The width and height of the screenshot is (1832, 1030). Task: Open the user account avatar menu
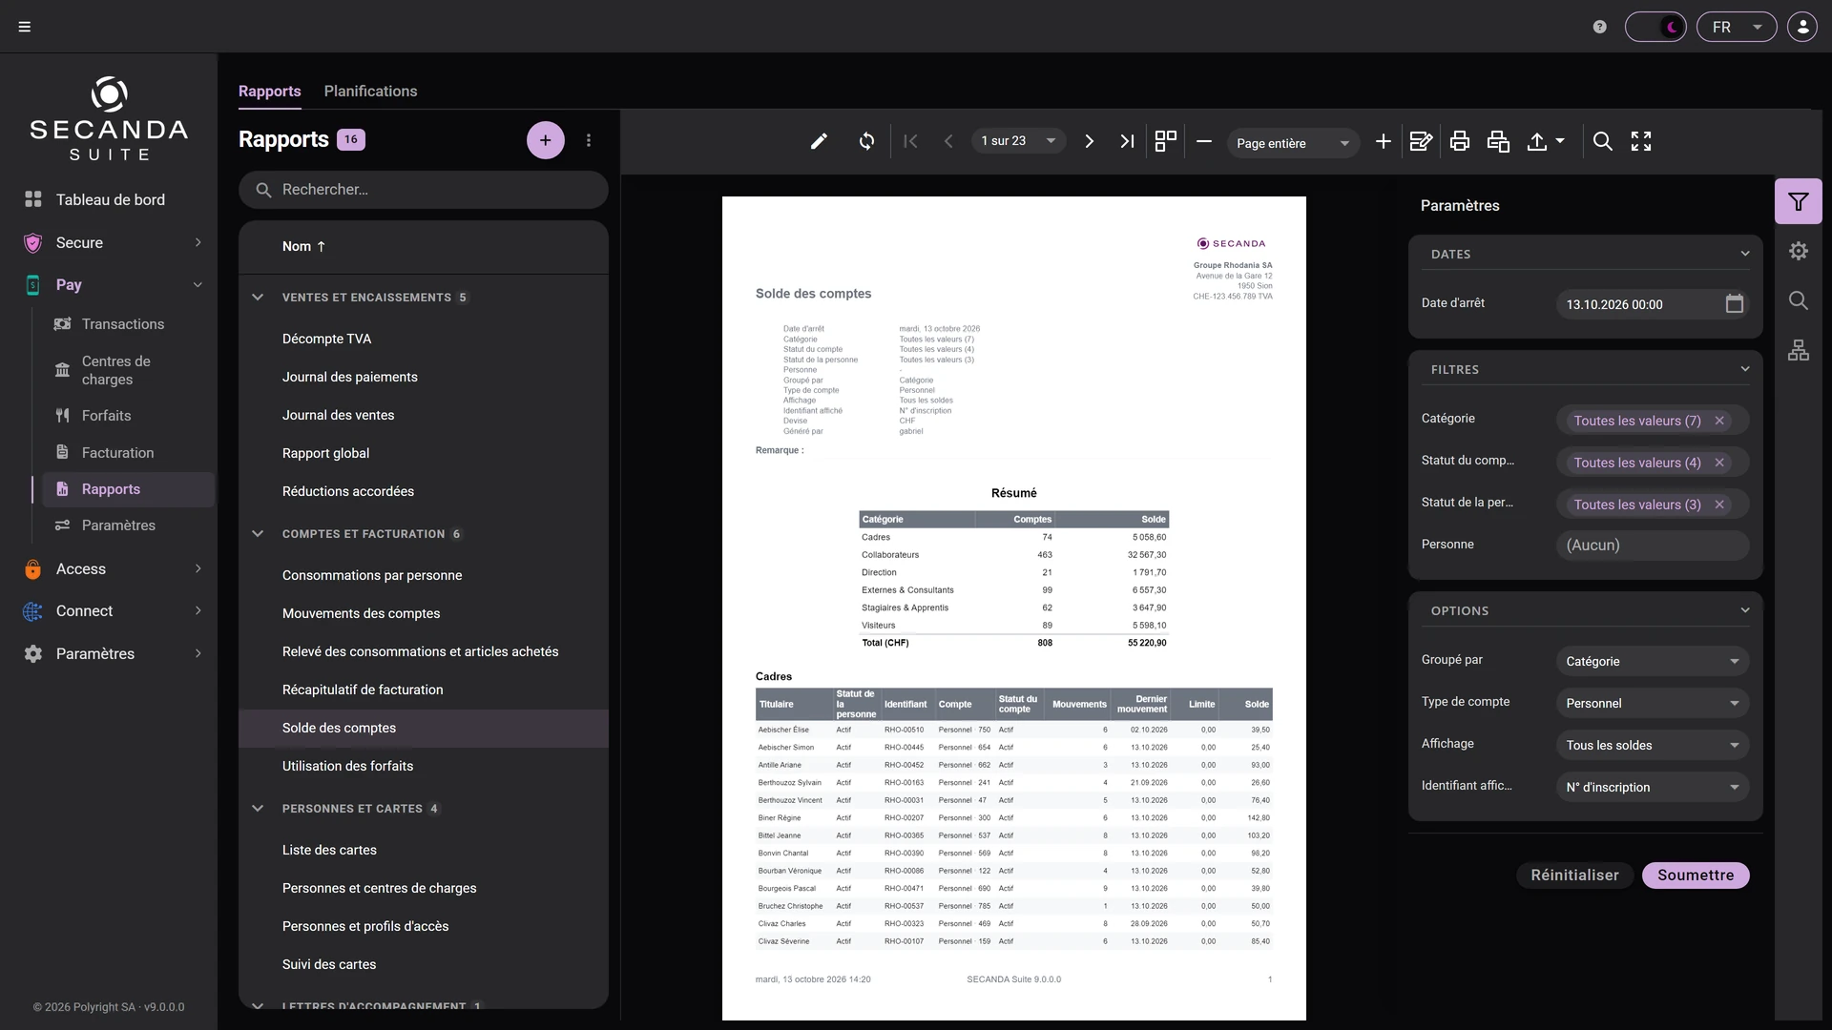(1802, 27)
